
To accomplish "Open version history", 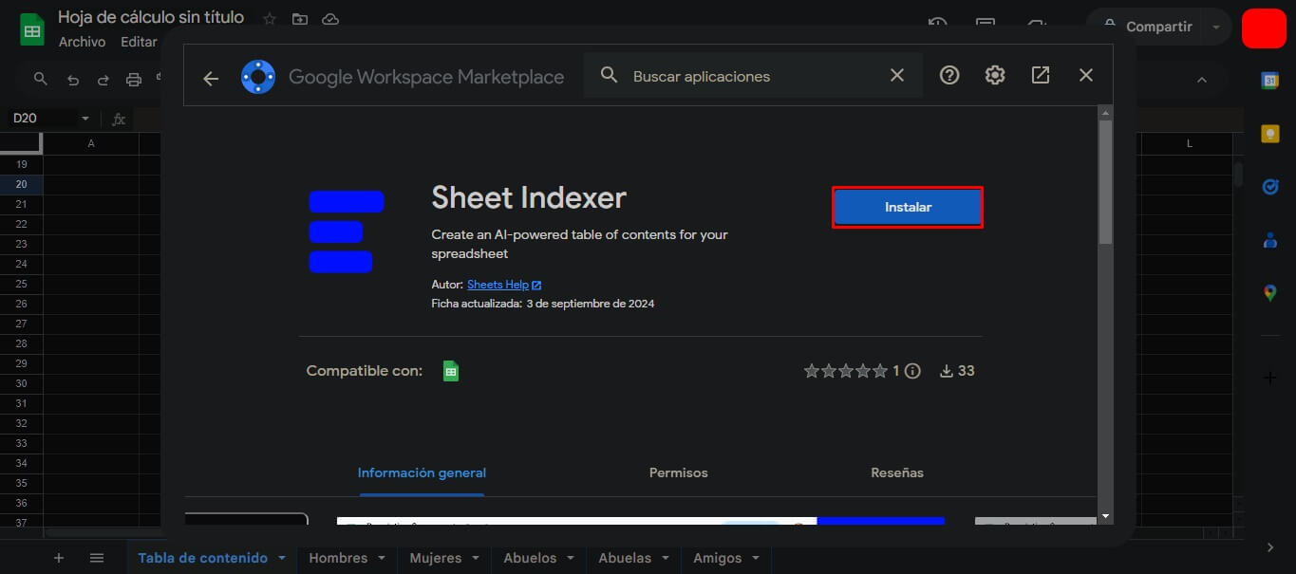I will (x=937, y=26).
